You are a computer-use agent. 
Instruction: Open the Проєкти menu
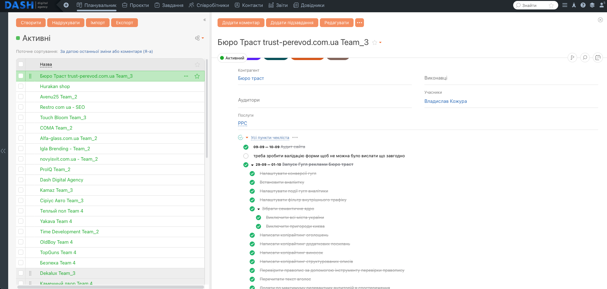pyautogui.click(x=136, y=5)
